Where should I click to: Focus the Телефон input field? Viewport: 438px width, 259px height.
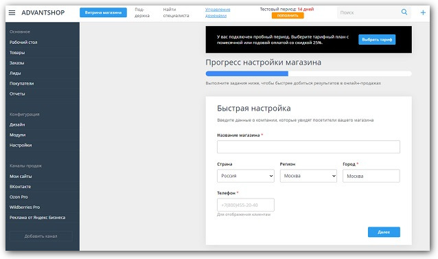pyautogui.click(x=246, y=205)
